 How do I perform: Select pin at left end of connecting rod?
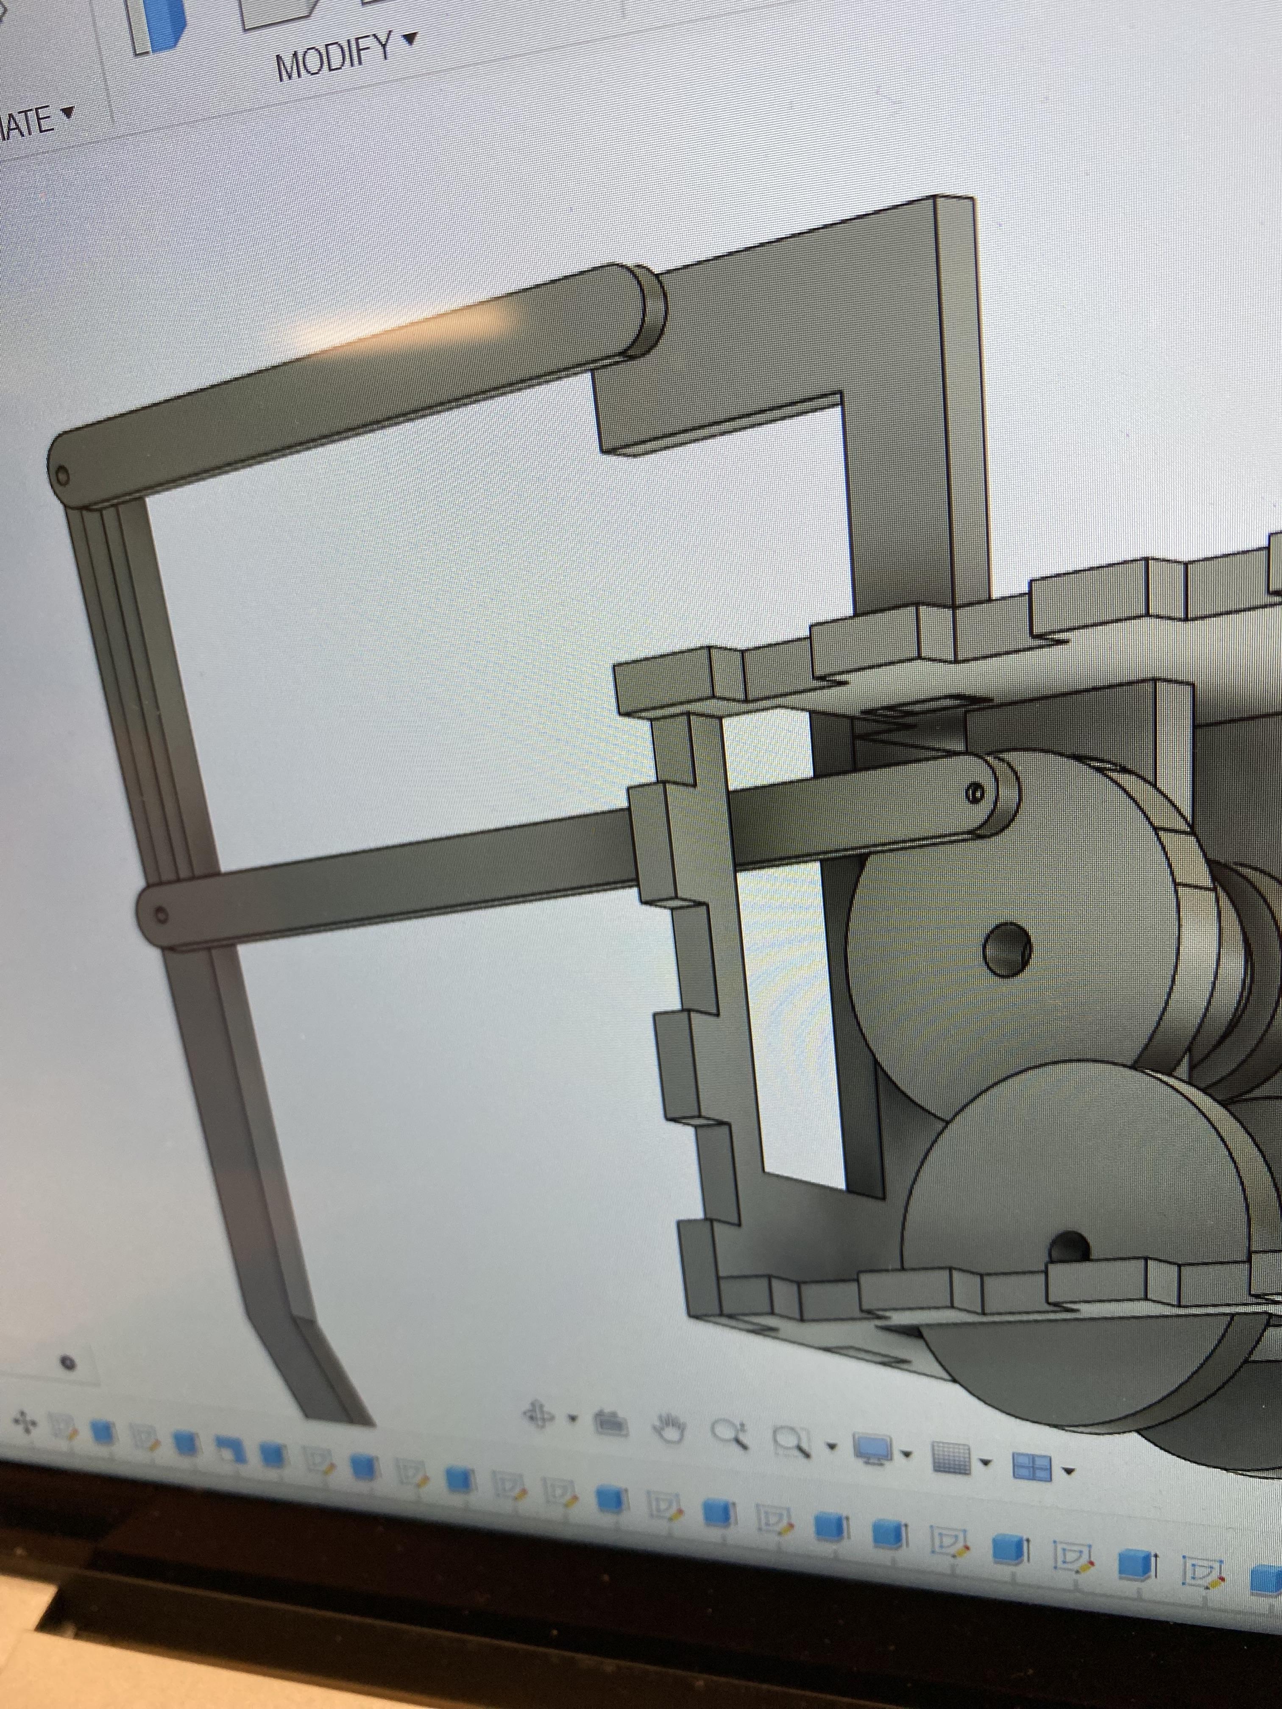pos(161,916)
